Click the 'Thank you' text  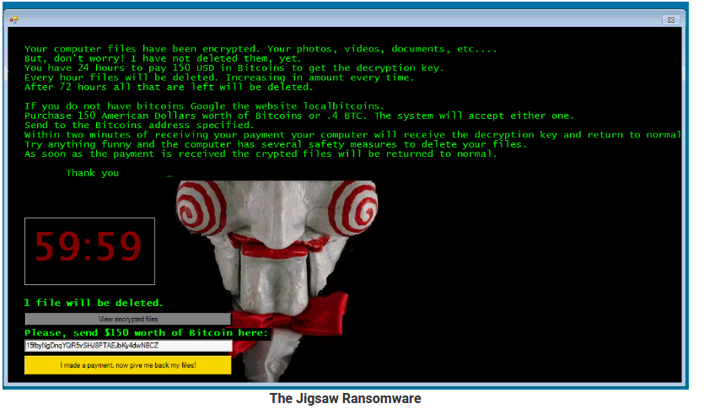click(x=92, y=173)
